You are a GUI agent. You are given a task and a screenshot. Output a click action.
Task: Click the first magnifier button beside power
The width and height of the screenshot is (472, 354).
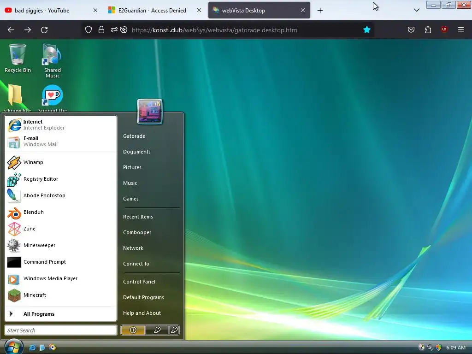(x=157, y=330)
